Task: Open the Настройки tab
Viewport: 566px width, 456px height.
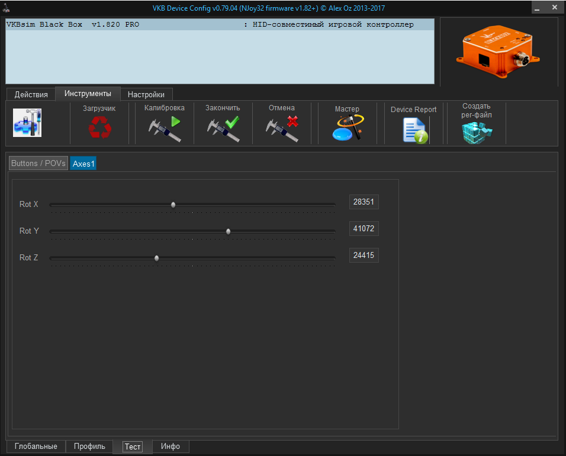Action: coord(146,94)
